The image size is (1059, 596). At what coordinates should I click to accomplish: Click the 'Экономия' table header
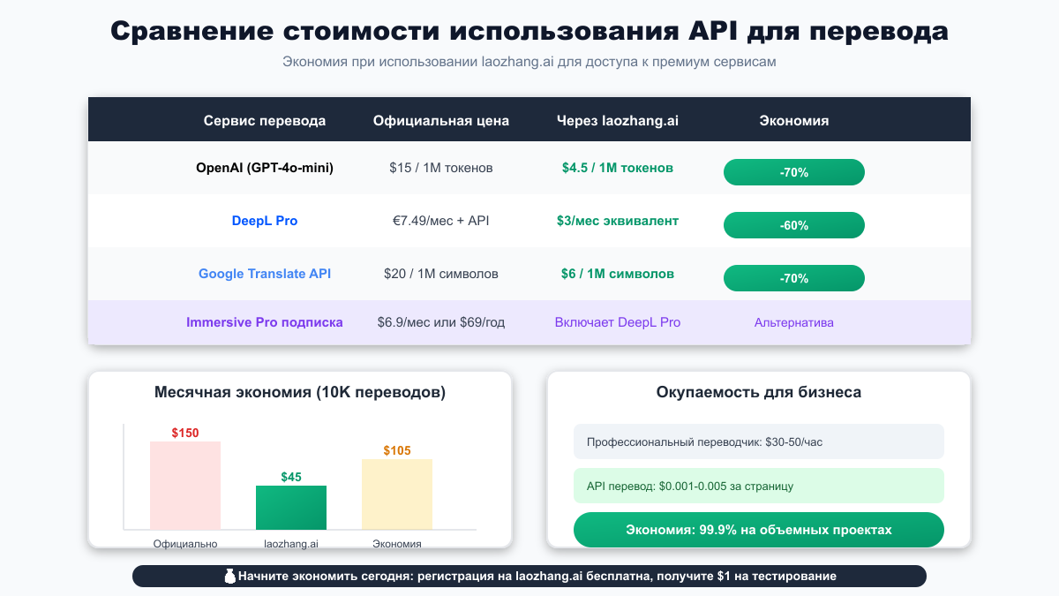[x=793, y=120]
